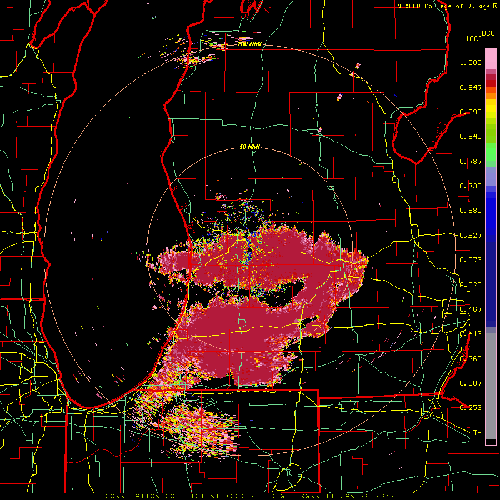Click the 0.573 value on the color scale
This screenshot has width=500, height=500.
(x=471, y=260)
